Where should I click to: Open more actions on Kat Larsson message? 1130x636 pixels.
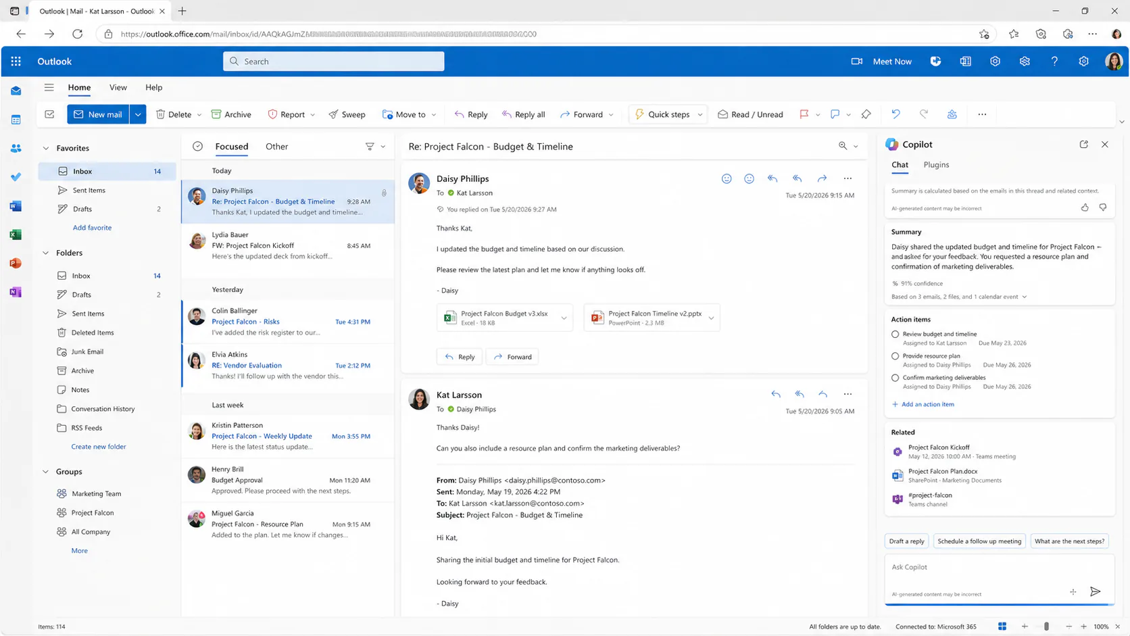(x=847, y=394)
